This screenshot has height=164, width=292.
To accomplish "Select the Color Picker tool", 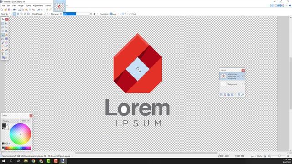I will (x=6, y=46).
